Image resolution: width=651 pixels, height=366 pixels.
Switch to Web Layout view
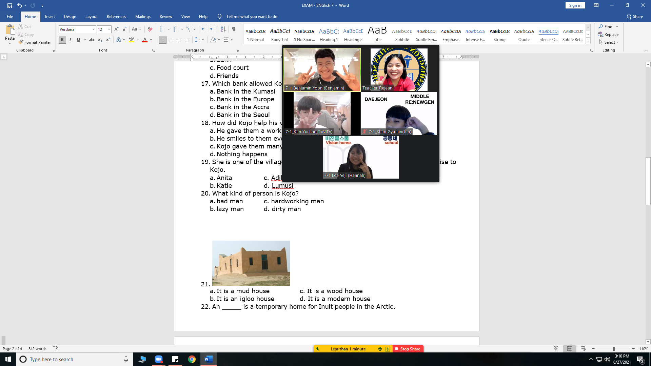(x=583, y=349)
